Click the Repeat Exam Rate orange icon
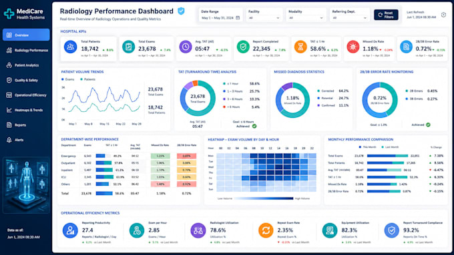454x255 pixels. click(266, 230)
